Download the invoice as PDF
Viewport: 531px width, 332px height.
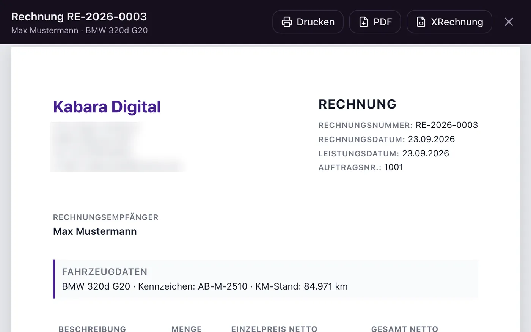375,22
